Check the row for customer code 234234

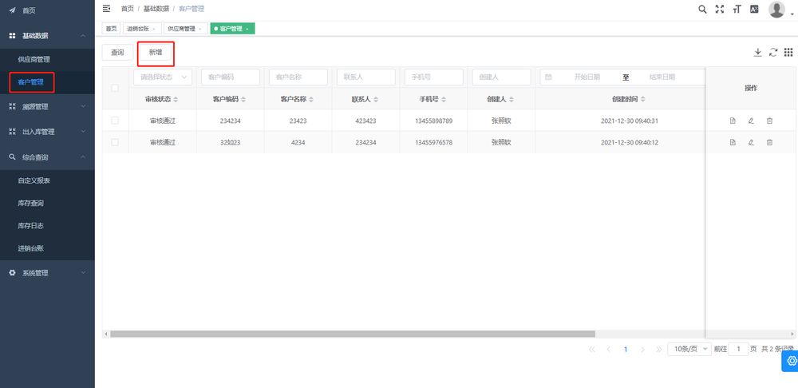(115, 121)
